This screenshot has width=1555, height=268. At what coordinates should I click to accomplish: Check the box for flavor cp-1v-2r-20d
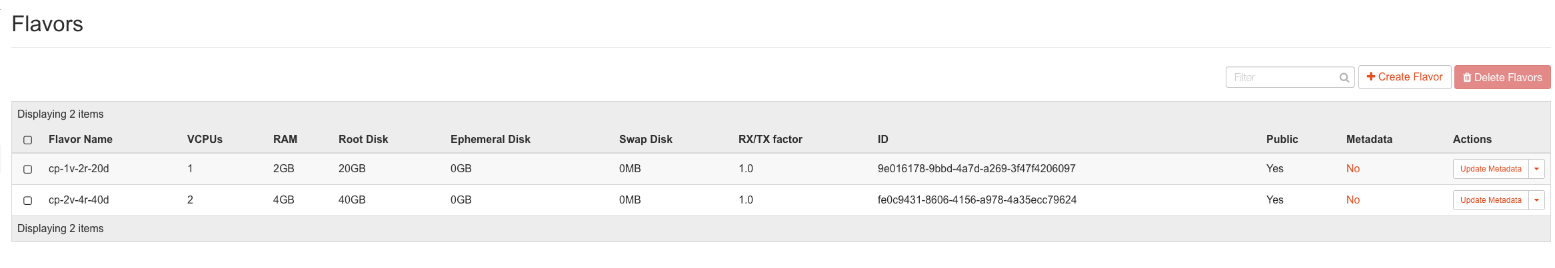(28, 169)
